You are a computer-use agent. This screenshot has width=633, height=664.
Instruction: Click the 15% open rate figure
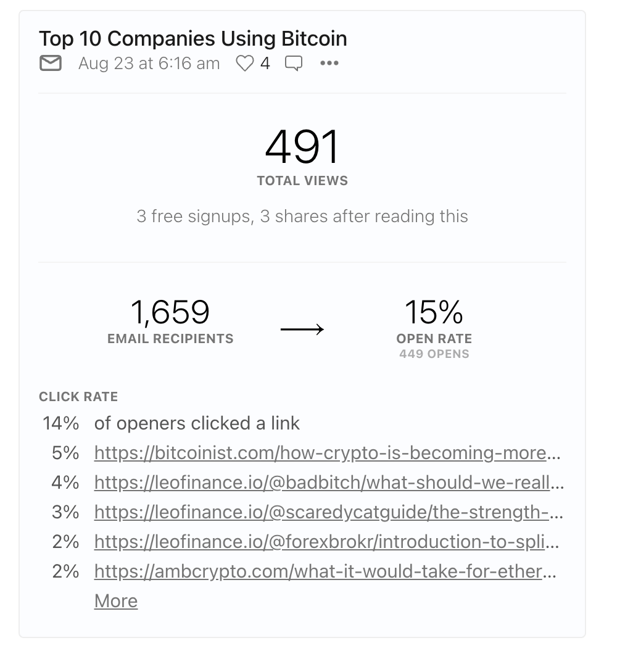click(x=434, y=312)
